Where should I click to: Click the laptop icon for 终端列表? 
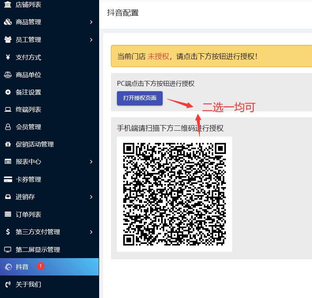pyautogui.click(x=8, y=109)
